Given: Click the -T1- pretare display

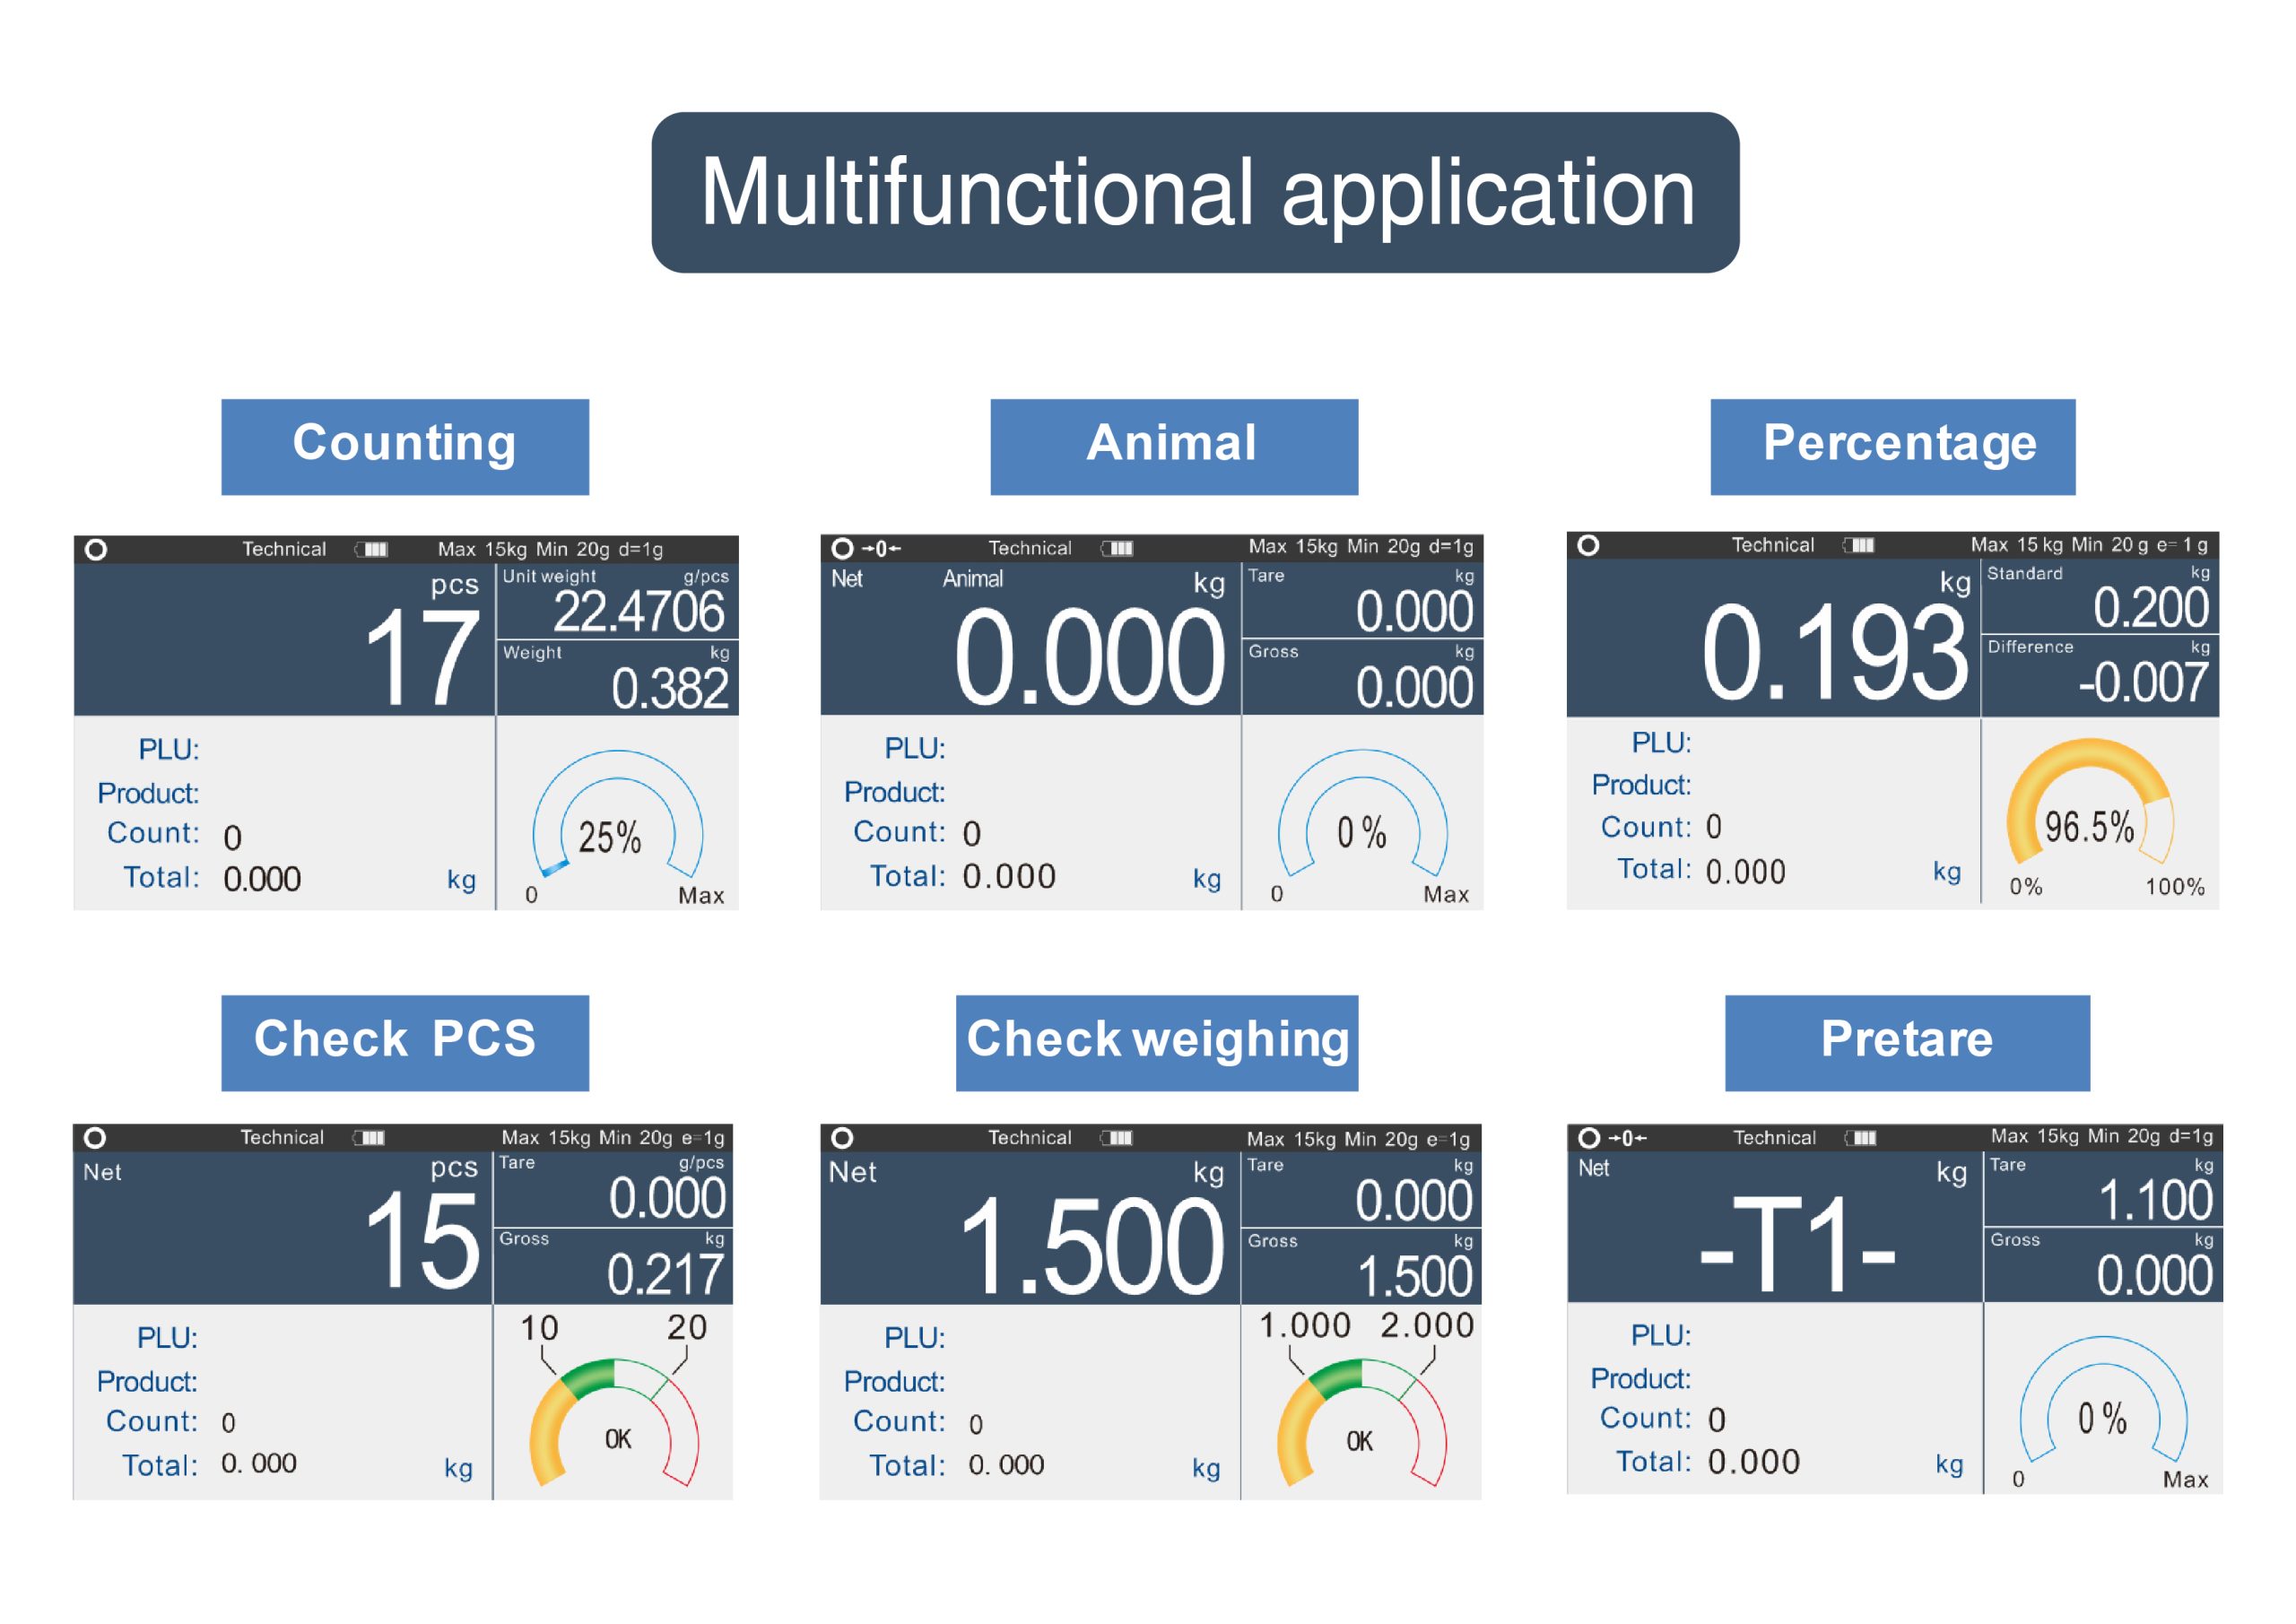Looking at the screenshot, I should [x=1797, y=1245].
